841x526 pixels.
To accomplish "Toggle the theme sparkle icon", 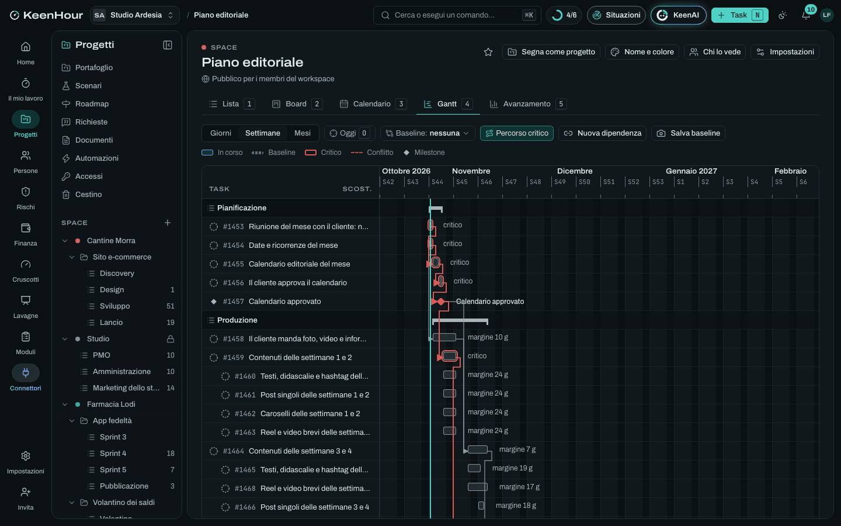I will (783, 15).
